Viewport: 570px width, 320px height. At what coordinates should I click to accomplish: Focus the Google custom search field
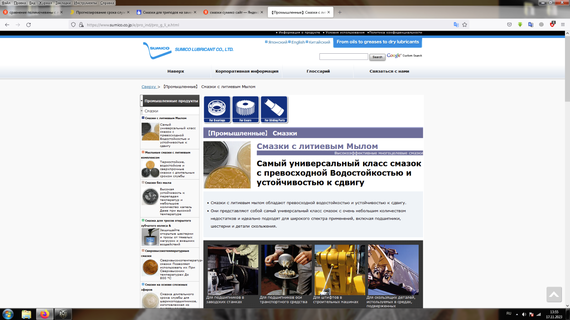click(x=343, y=57)
